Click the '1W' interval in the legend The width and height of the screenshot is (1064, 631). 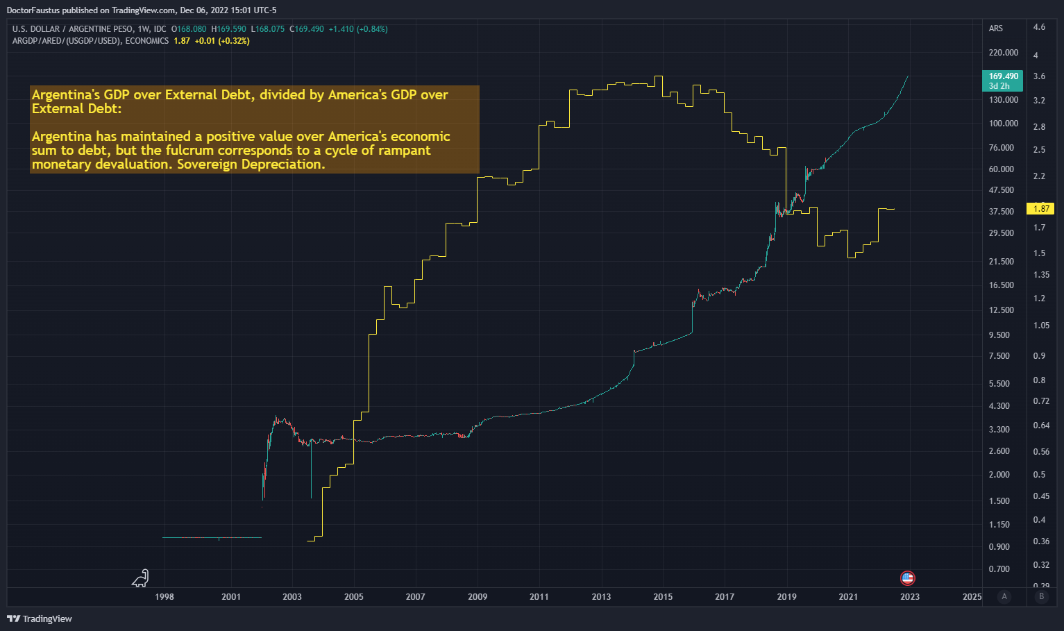point(144,29)
